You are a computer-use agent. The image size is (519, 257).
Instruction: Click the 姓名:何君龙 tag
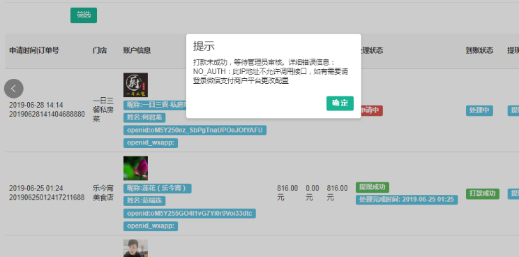tap(144, 117)
